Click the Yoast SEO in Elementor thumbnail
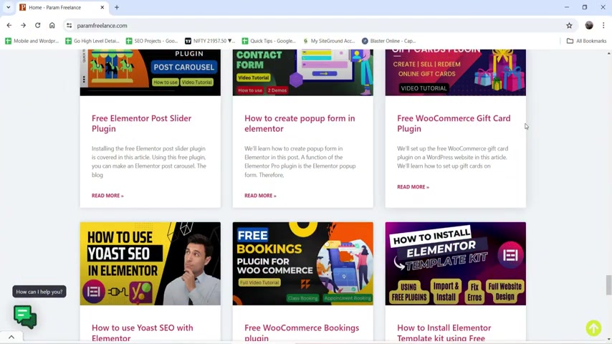The height and width of the screenshot is (344, 612). tap(150, 264)
